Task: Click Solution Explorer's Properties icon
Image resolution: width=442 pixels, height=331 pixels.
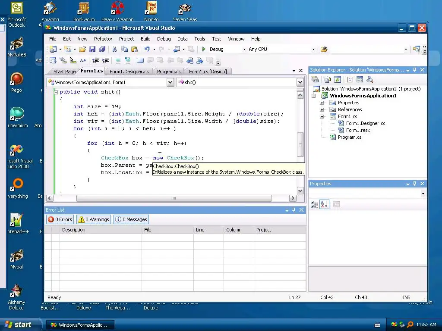Action: click(315, 80)
